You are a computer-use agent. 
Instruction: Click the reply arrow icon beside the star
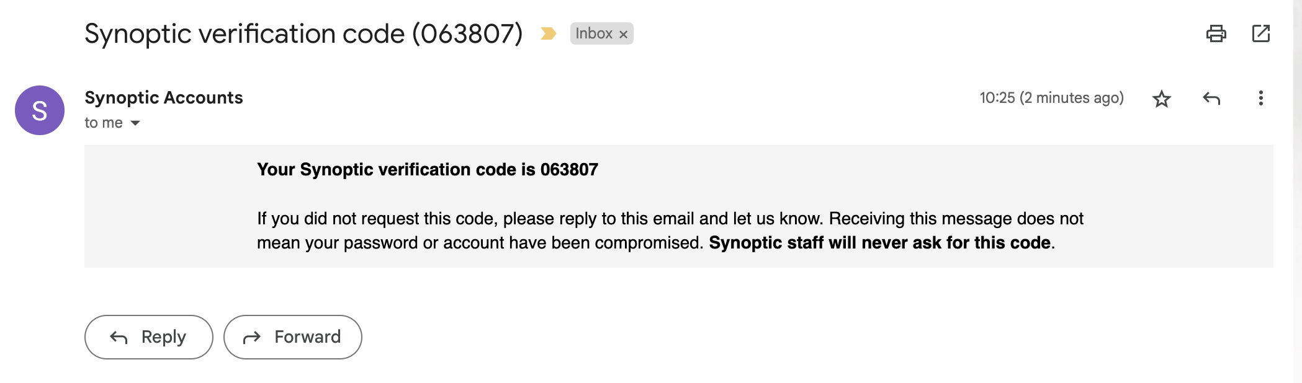tap(1211, 99)
